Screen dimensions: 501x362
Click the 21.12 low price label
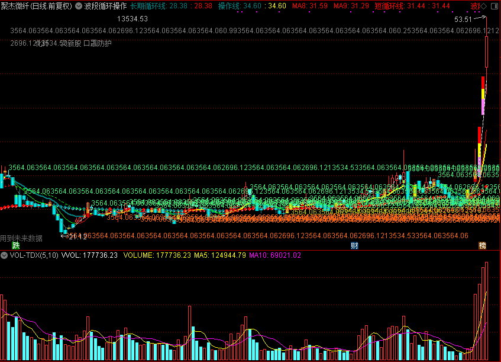pyautogui.click(x=77, y=237)
